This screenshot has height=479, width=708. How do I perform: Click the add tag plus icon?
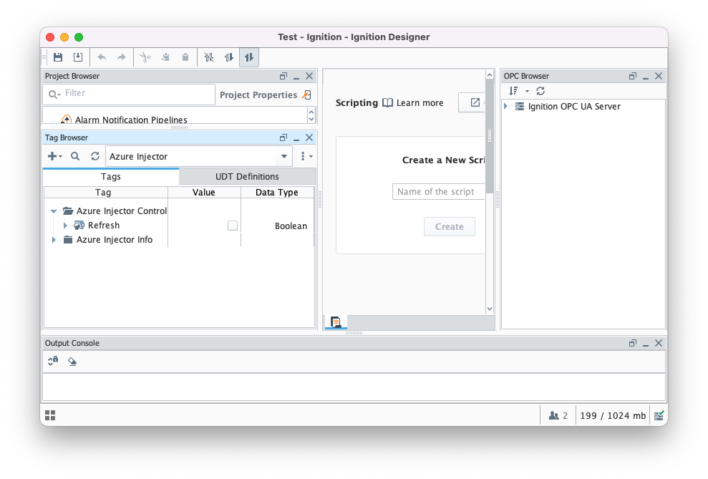(52, 156)
